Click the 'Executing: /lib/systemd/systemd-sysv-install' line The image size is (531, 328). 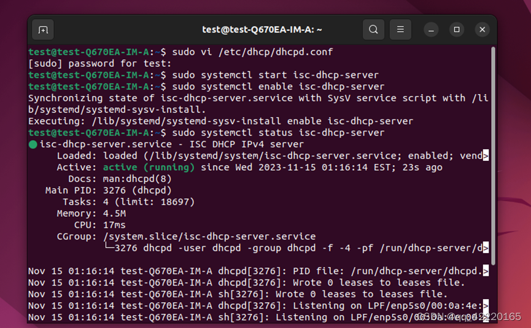point(221,121)
